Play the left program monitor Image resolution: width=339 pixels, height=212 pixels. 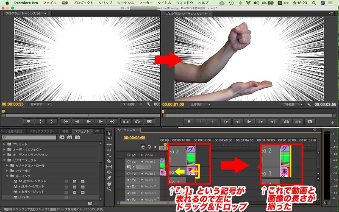[x=89, y=122]
